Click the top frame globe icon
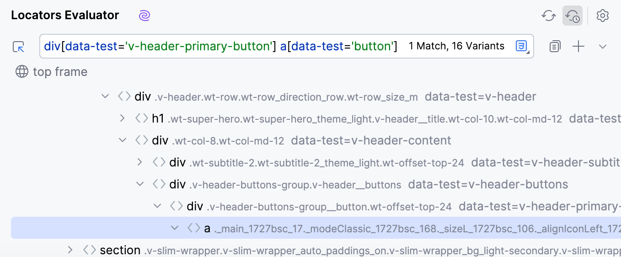This screenshot has height=257, width=621. 21,72
